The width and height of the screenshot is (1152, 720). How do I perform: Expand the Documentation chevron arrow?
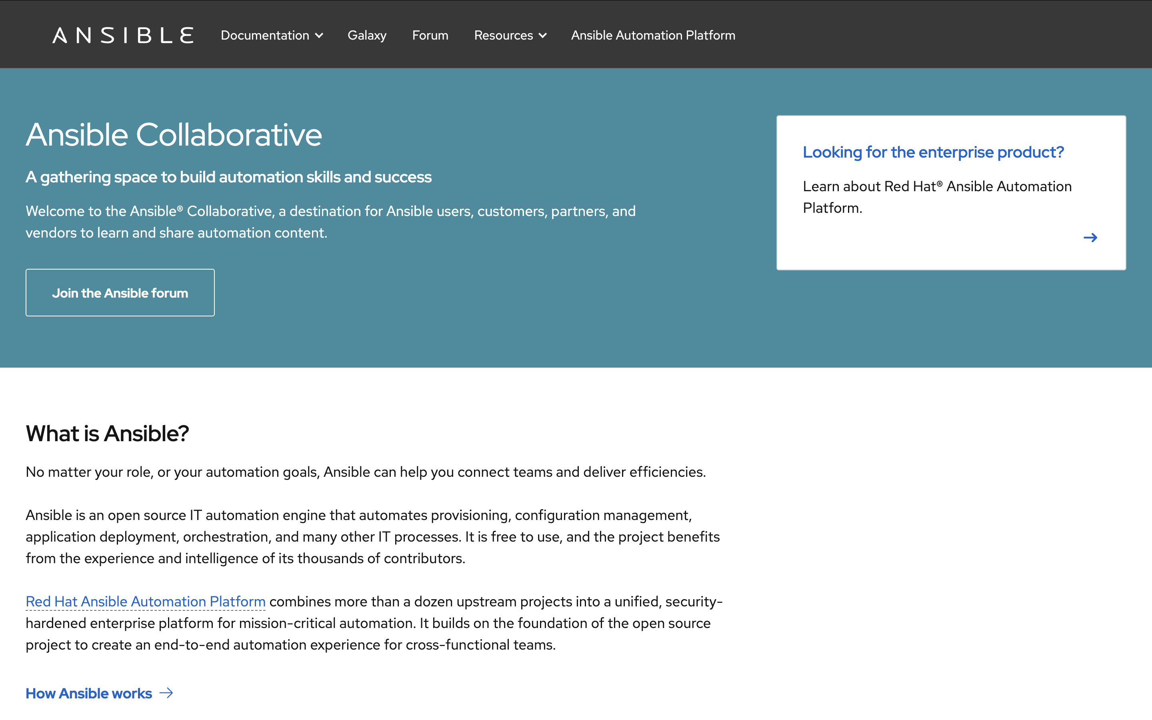[320, 36]
